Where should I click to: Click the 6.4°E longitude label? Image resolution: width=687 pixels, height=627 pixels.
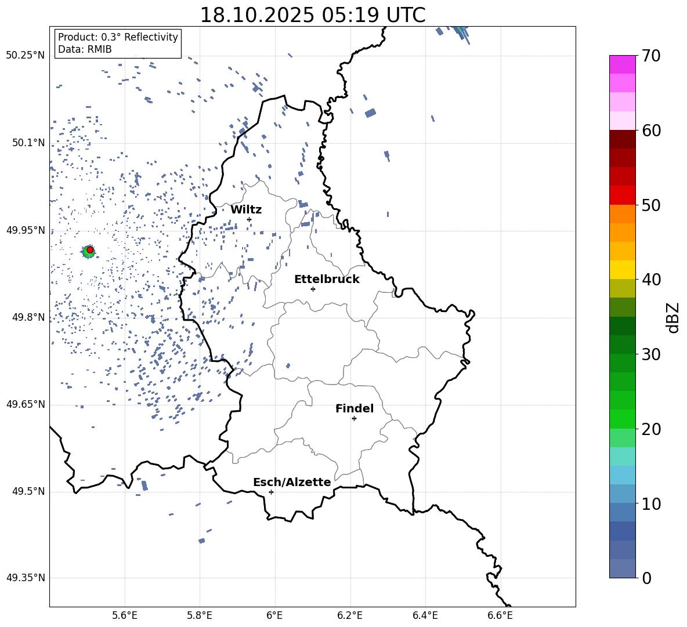425,615
